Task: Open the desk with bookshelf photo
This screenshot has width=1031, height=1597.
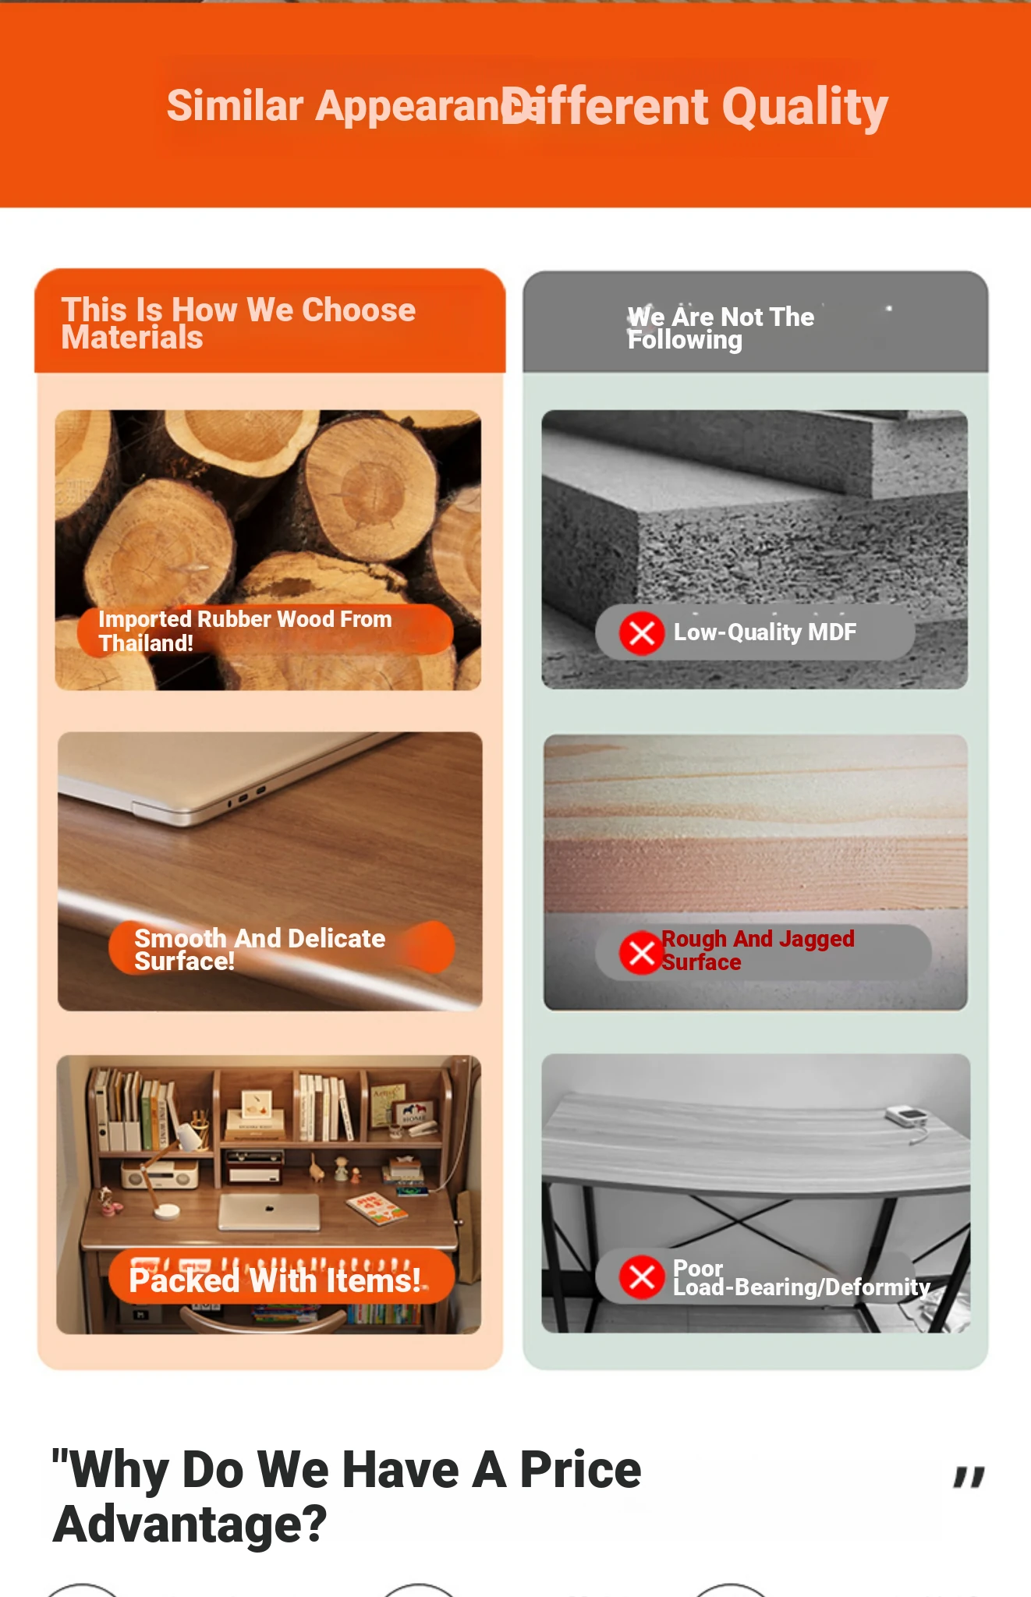Action: (269, 1195)
